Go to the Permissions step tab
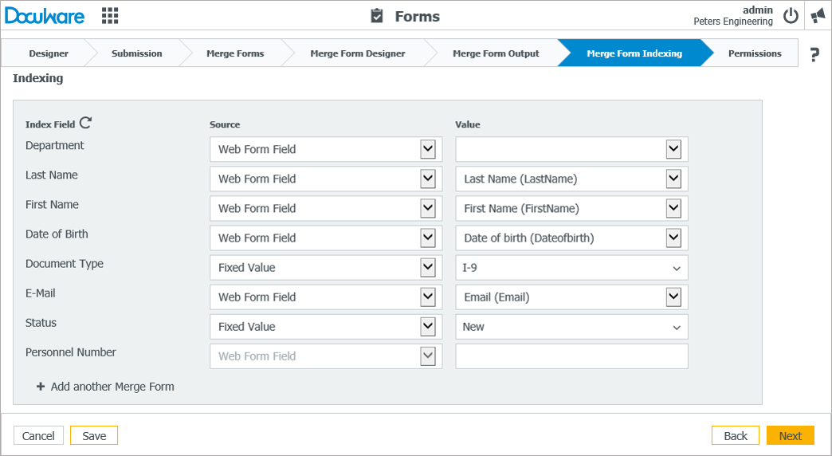This screenshot has height=456, width=832. [x=754, y=53]
